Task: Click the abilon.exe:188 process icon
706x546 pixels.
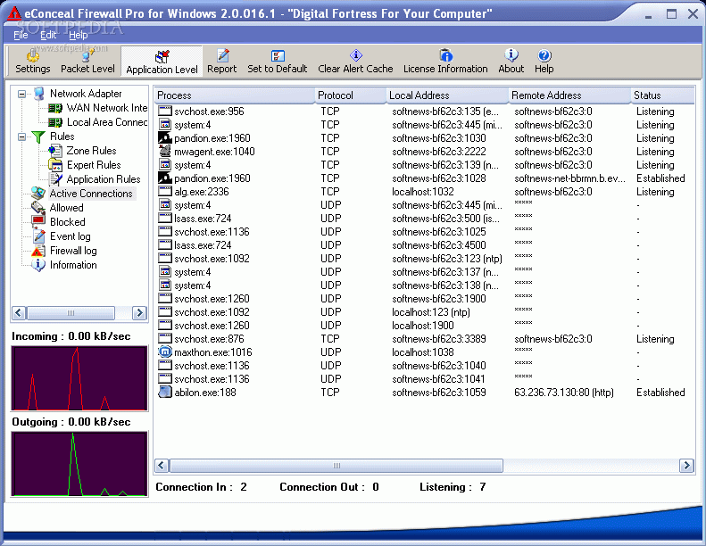Action: (x=165, y=392)
